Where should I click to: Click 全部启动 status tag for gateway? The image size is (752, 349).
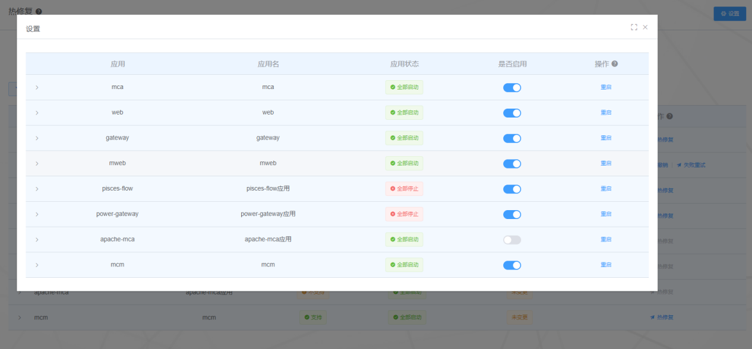[404, 138]
